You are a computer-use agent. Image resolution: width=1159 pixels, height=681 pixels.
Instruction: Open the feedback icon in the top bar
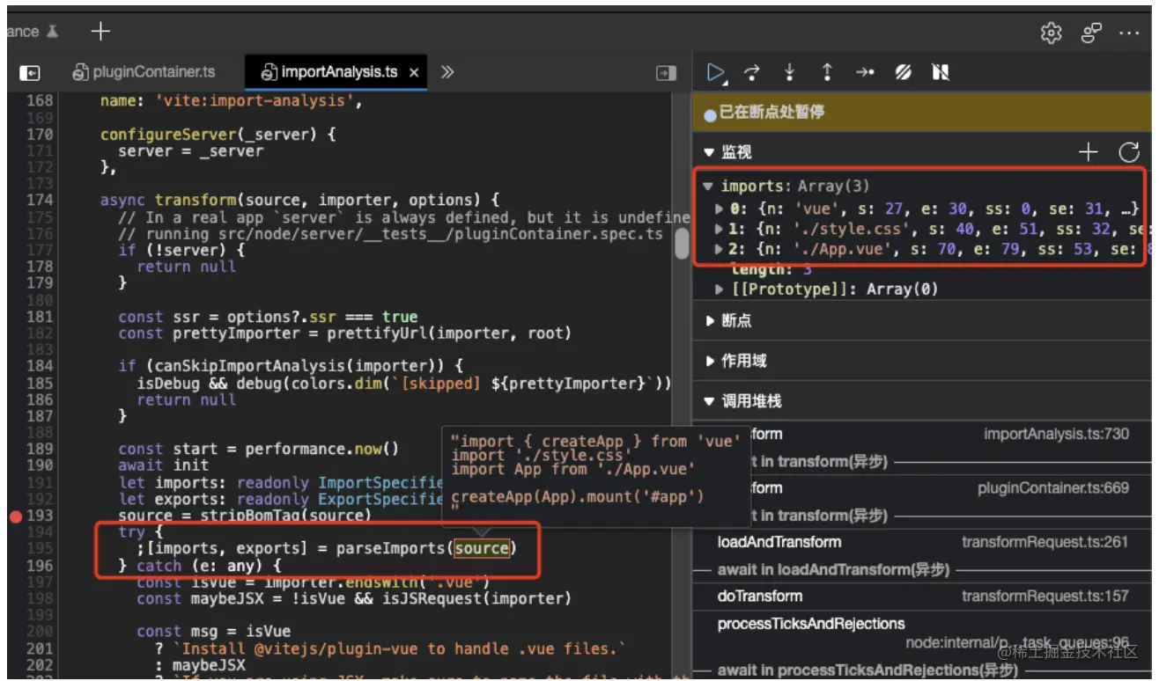click(1090, 31)
